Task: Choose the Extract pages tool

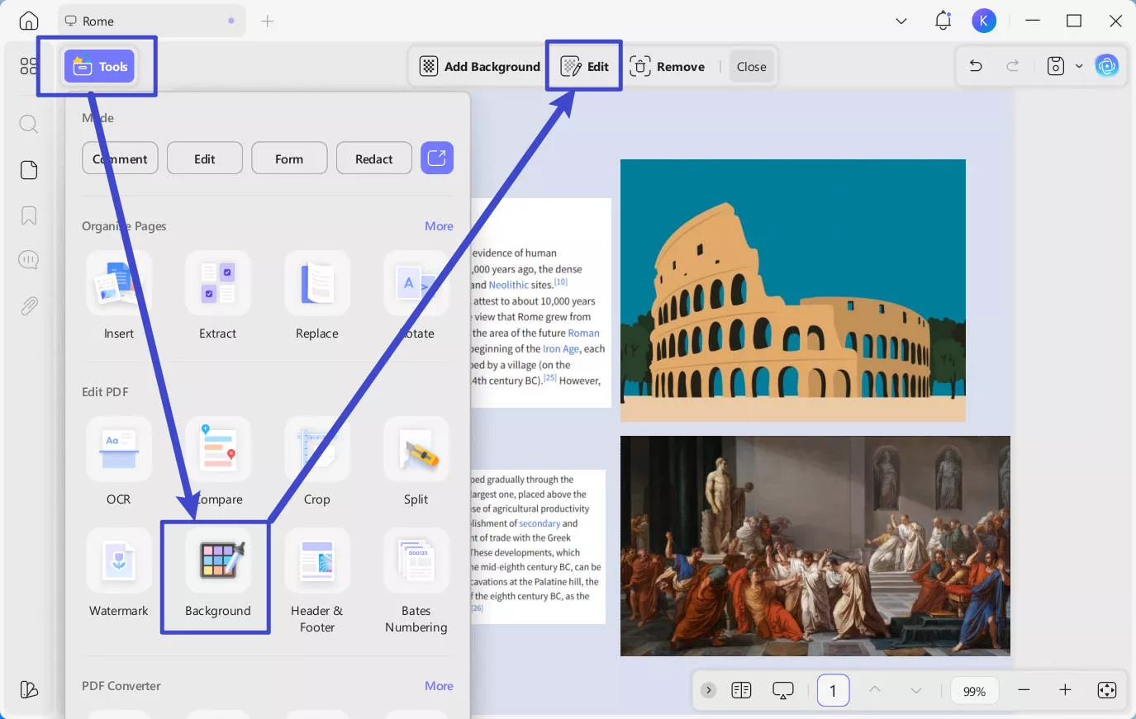Action: pos(218,296)
